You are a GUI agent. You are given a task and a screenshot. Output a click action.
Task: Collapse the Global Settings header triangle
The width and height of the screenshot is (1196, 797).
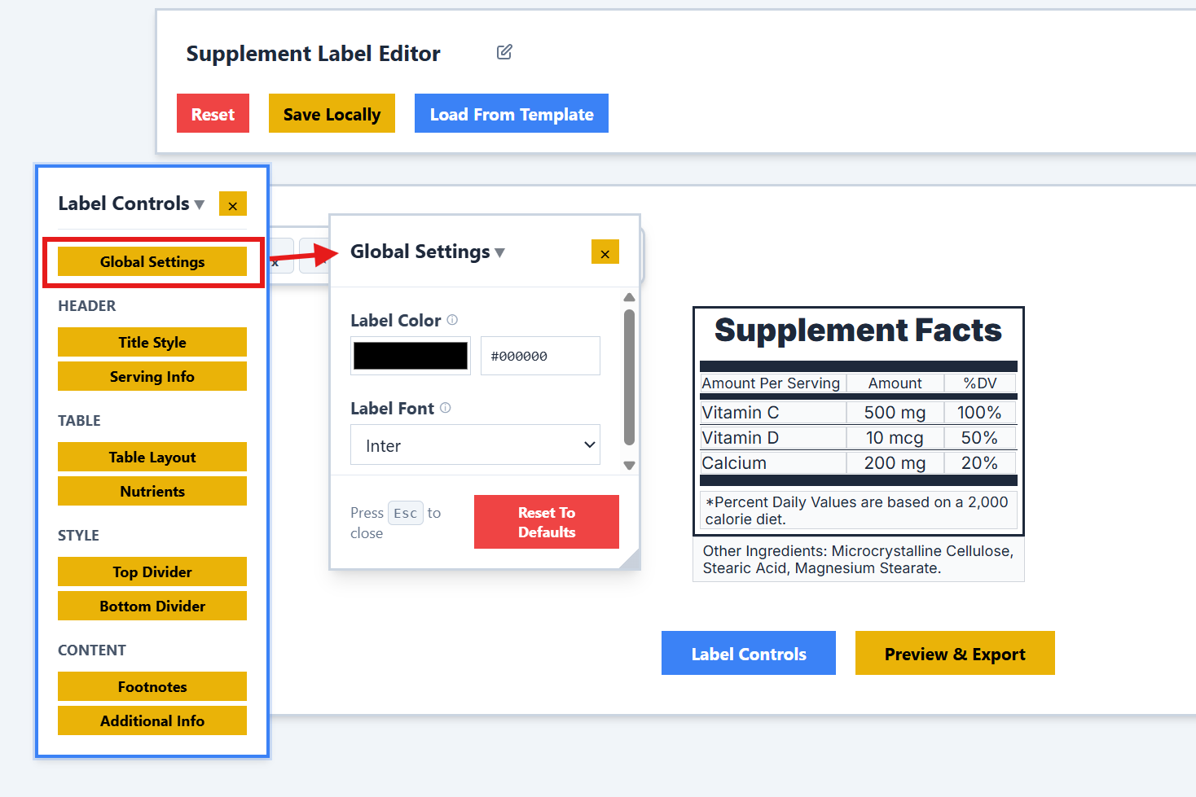tap(500, 253)
